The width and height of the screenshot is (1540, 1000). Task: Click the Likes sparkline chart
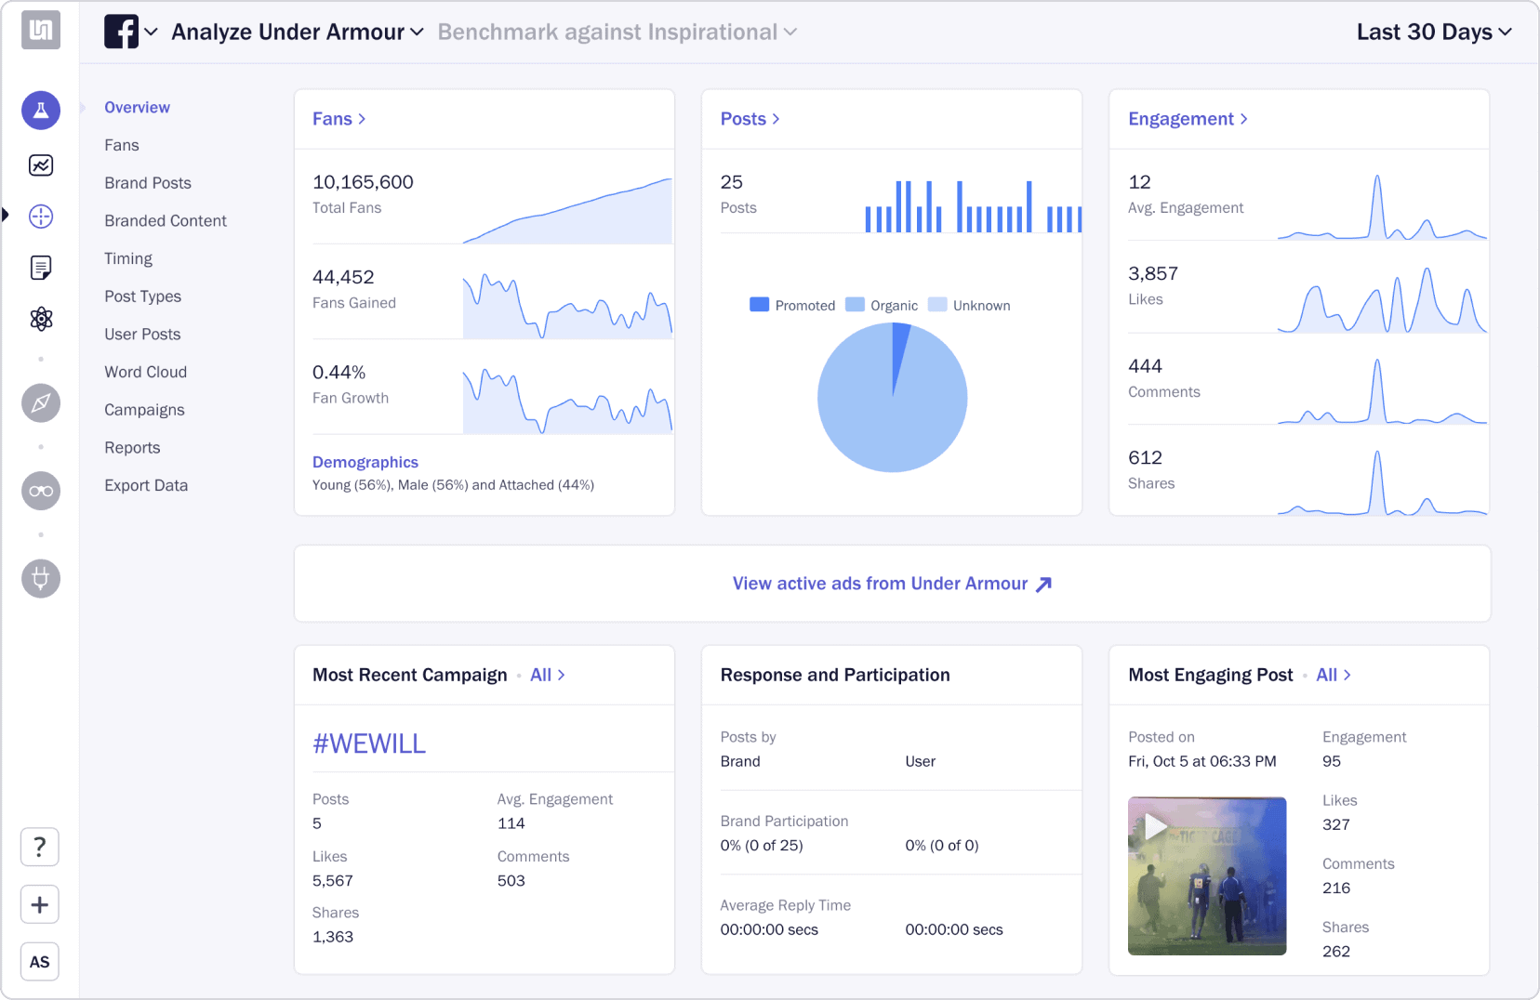(1382, 299)
